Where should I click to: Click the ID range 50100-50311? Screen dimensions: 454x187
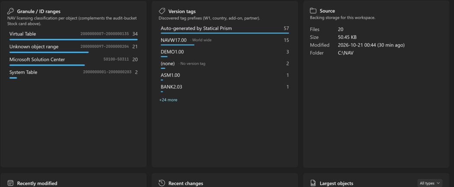(116, 59)
